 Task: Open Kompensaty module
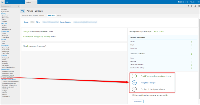coord(6,50)
